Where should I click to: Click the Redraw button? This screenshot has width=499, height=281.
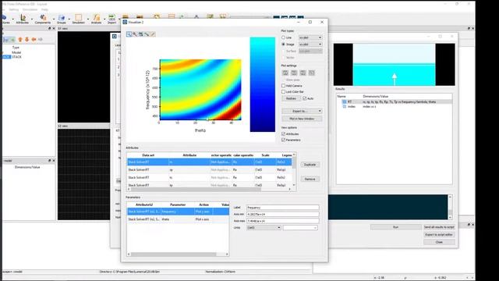[291, 98]
